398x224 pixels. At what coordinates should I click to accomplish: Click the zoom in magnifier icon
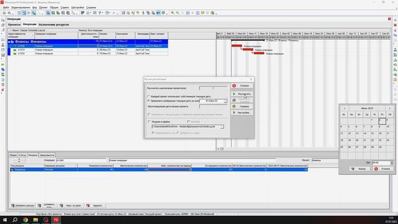pos(173,13)
